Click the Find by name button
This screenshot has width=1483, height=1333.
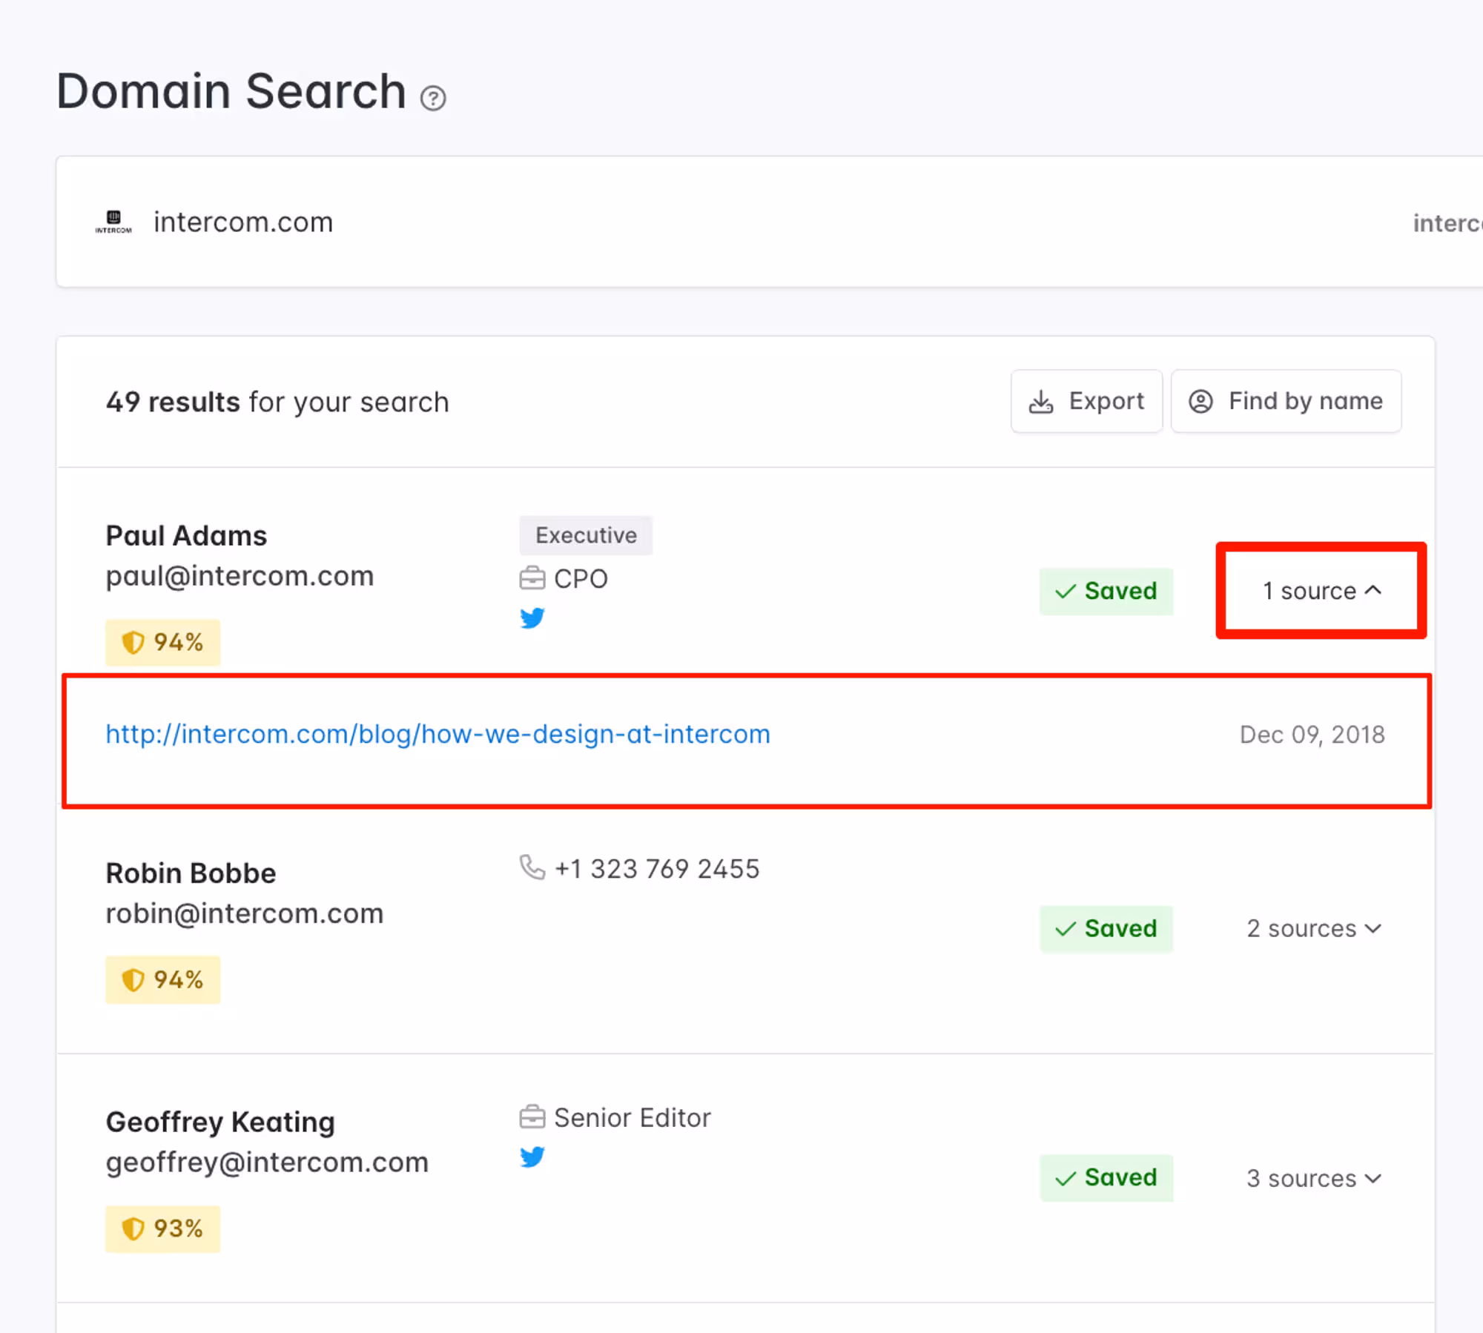click(x=1286, y=401)
